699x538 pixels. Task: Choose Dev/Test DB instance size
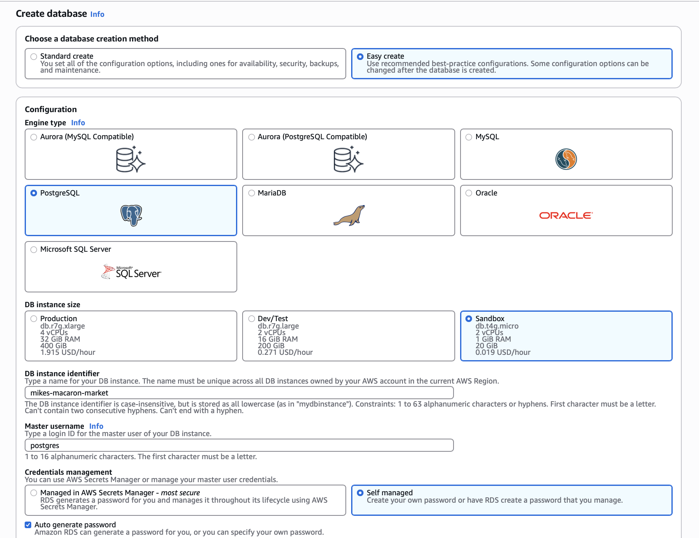[252, 319]
